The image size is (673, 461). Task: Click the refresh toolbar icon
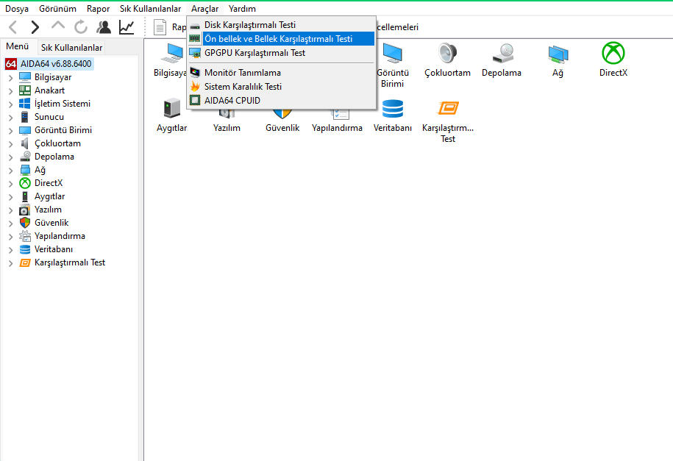pos(81,27)
